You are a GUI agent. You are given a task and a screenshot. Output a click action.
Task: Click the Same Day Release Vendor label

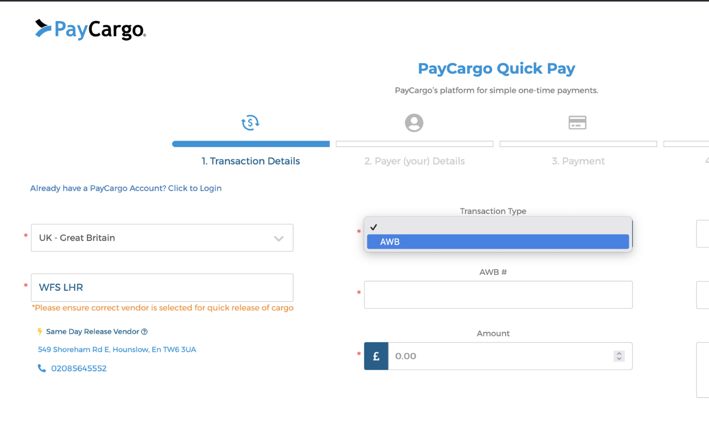pos(92,331)
